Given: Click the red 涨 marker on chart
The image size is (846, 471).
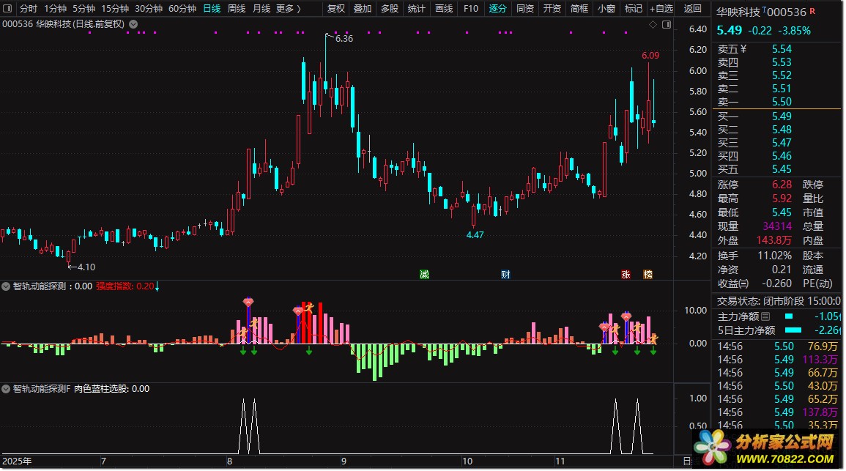Looking at the screenshot, I should (626, 275).
